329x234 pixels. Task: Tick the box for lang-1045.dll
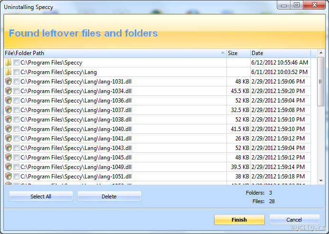(16, 158)
